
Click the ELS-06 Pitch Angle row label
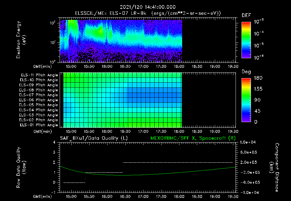tap(39, 100)
